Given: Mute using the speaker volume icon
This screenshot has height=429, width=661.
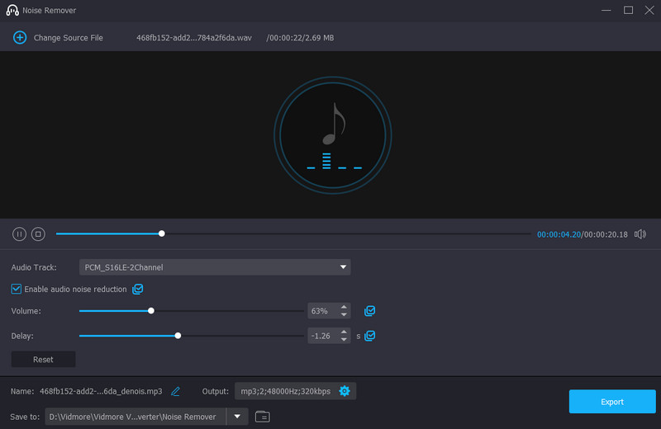Looking at the screenshot, I should tap(640, 234).
